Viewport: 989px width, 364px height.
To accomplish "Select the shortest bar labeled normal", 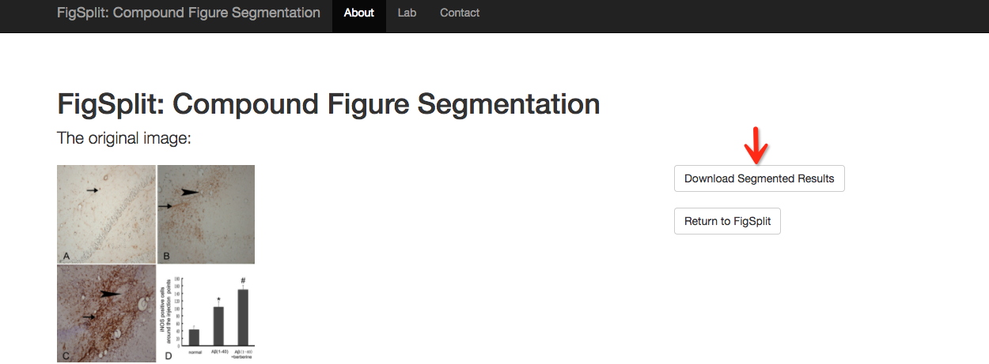I will (x=194, y=337).
